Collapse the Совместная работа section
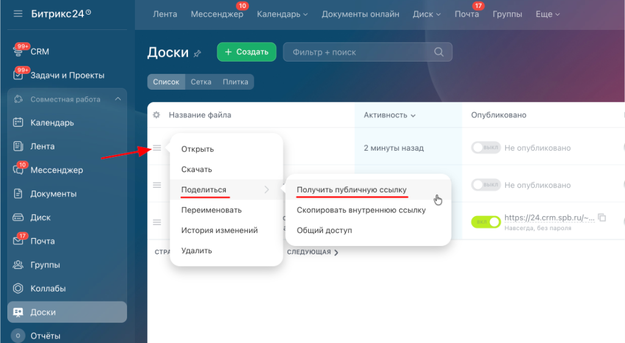Viewport: 625px width, 343px height. (x=118, y=99)
